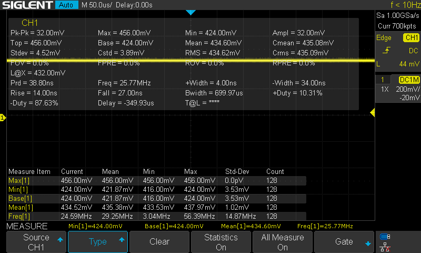Click the Count column header

(x=275, y=171)
